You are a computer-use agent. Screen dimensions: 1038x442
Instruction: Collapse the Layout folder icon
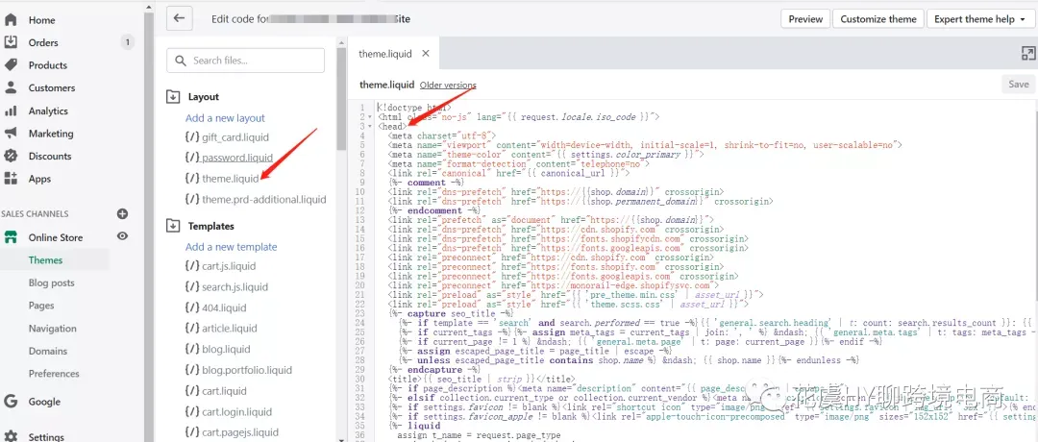tap(173, 97)
